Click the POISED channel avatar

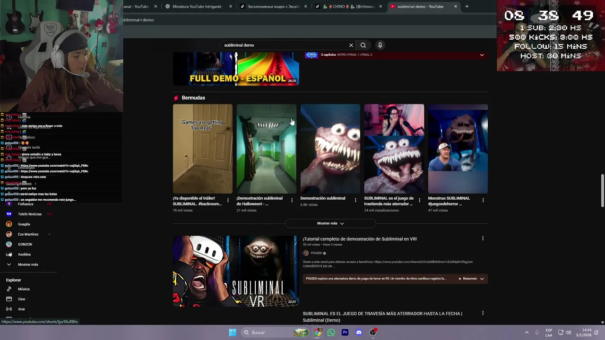point(306,253)
